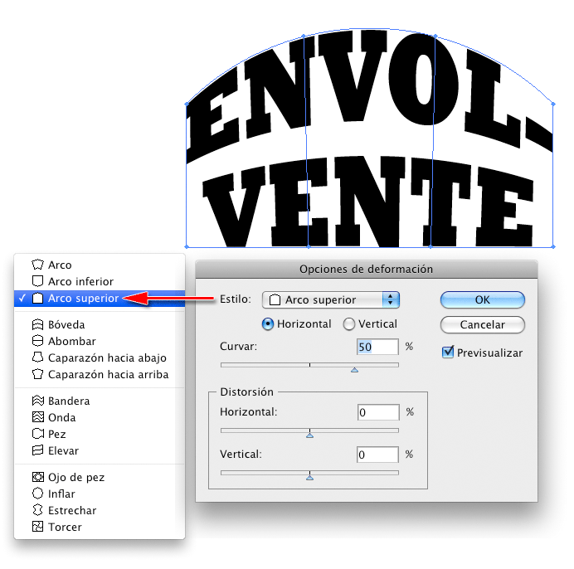Click the Distorsión Horizontal slider handle
The height and width of the screenshot is (569, 574).
coord(309,435)
